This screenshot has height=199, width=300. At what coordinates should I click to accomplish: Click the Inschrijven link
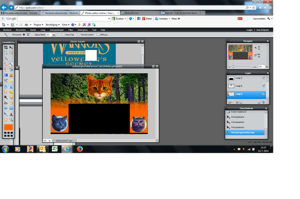pos(262,30)
